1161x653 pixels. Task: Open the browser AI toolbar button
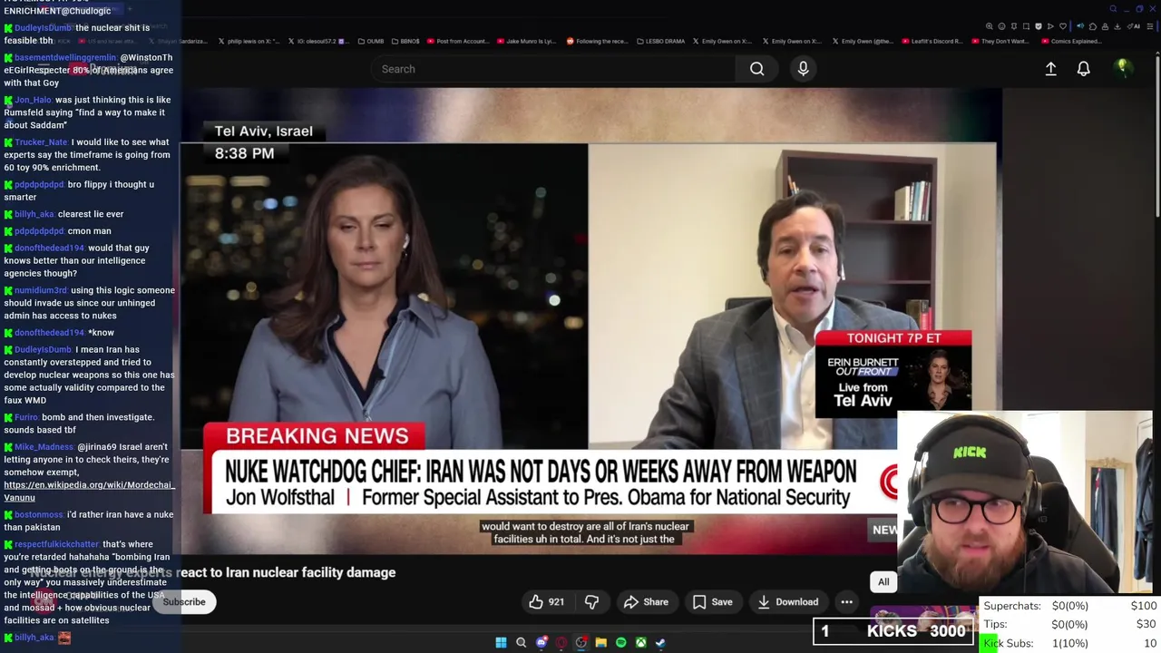(1135, 26)
